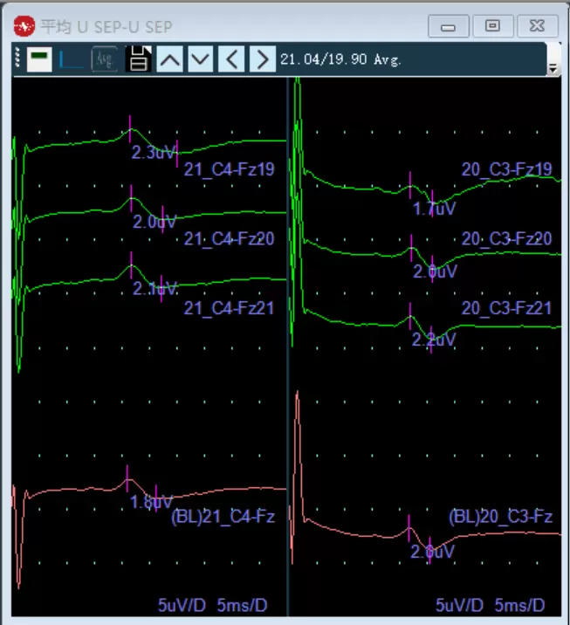Viewport: 570px width, 625px height.
Task: Click the 2.1uV amplitude value
Action: click(155, 289)
